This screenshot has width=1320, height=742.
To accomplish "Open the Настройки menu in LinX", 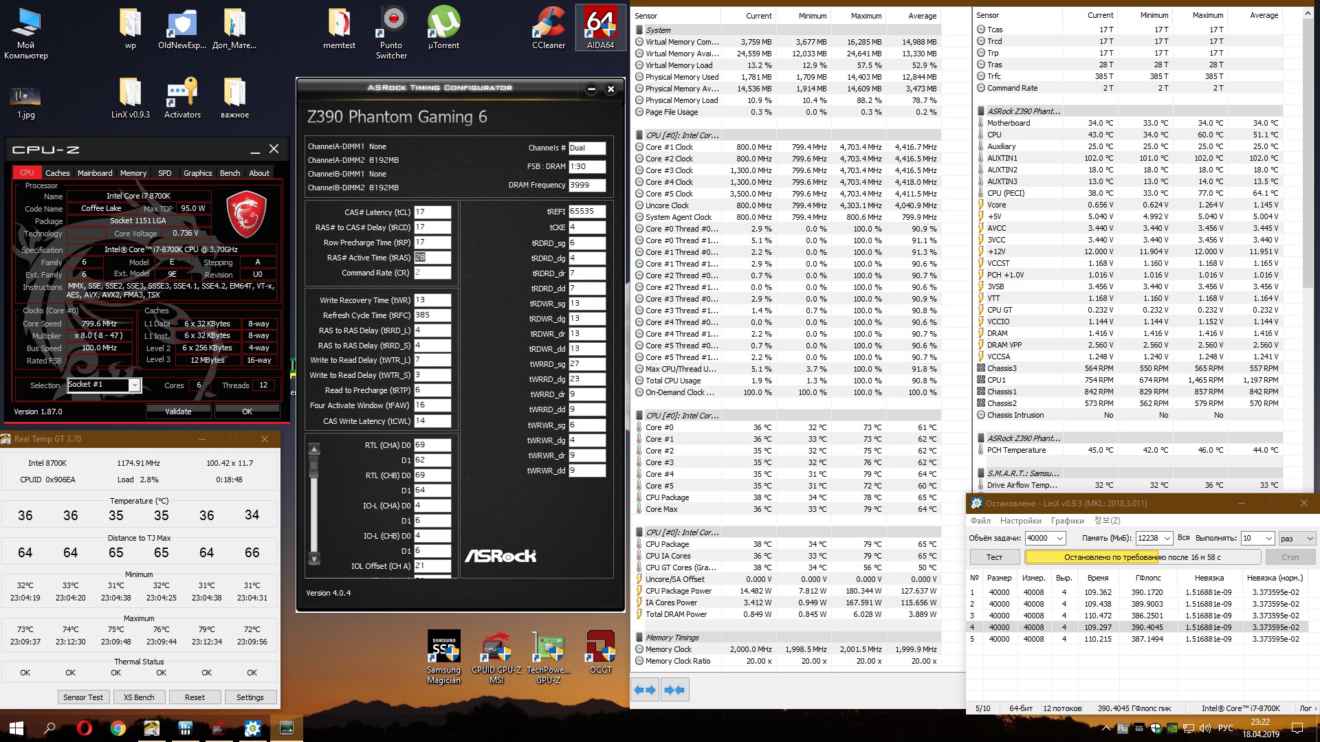I will coord(1021,521).
